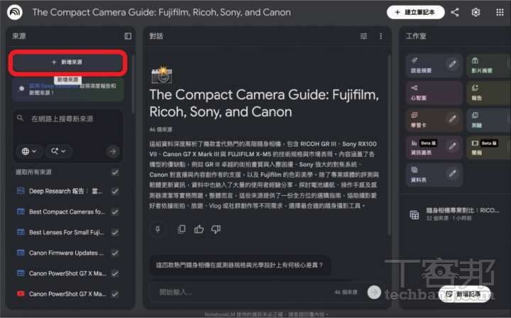Toggle the 選取所有來源 checkbox
The width and height of the screenshot is (511, 318).
click(x=115, y=172)
